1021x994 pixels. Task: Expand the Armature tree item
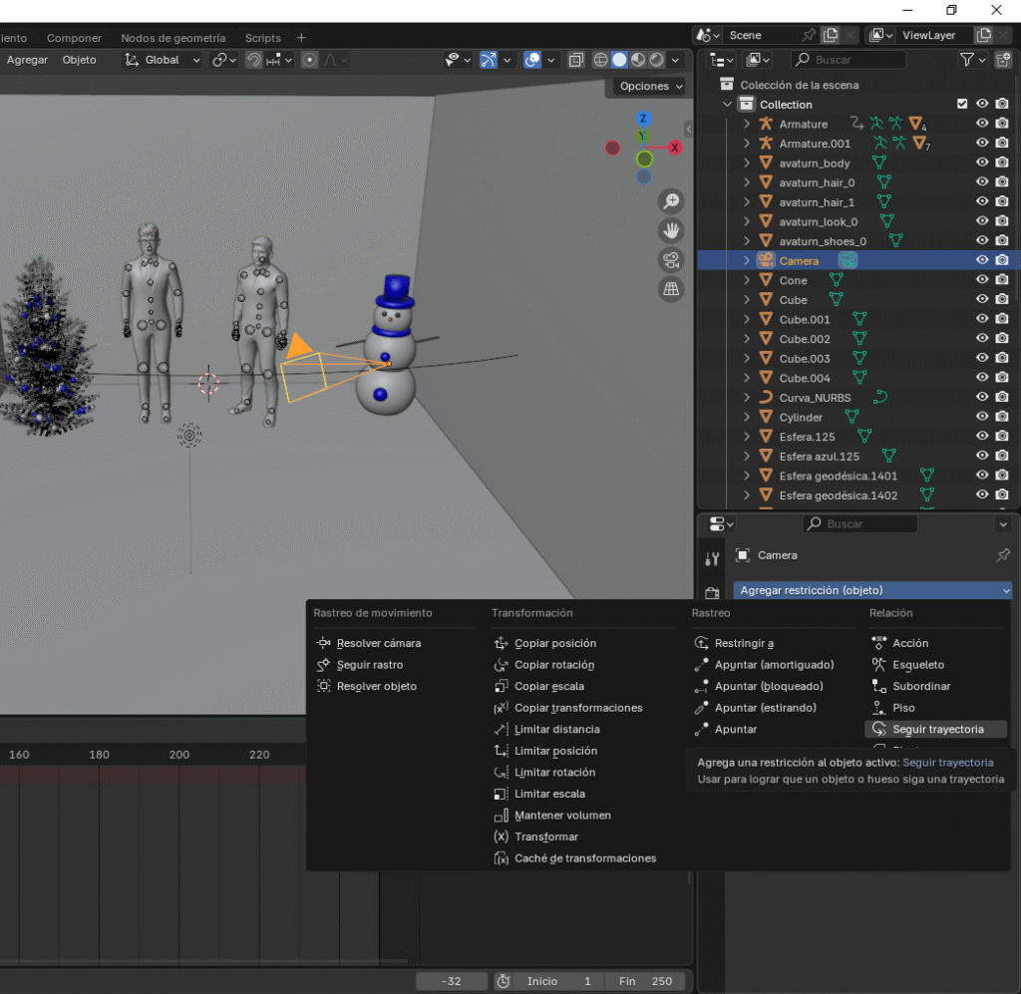[747, 125]
